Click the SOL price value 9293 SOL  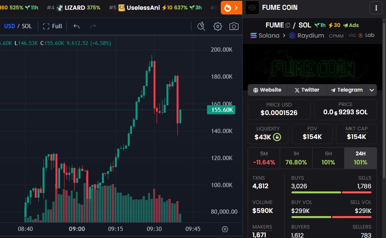click(x=345, y=112)
